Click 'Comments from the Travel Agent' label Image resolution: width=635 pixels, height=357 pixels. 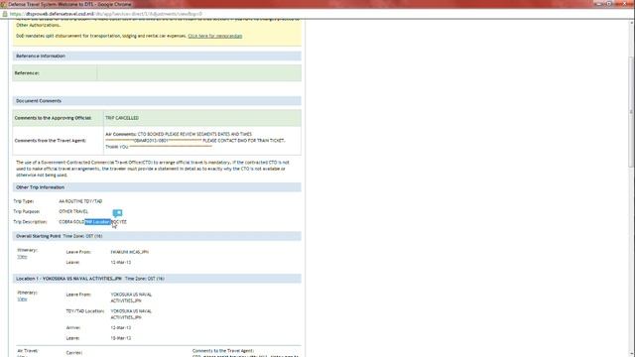point(51,141)
